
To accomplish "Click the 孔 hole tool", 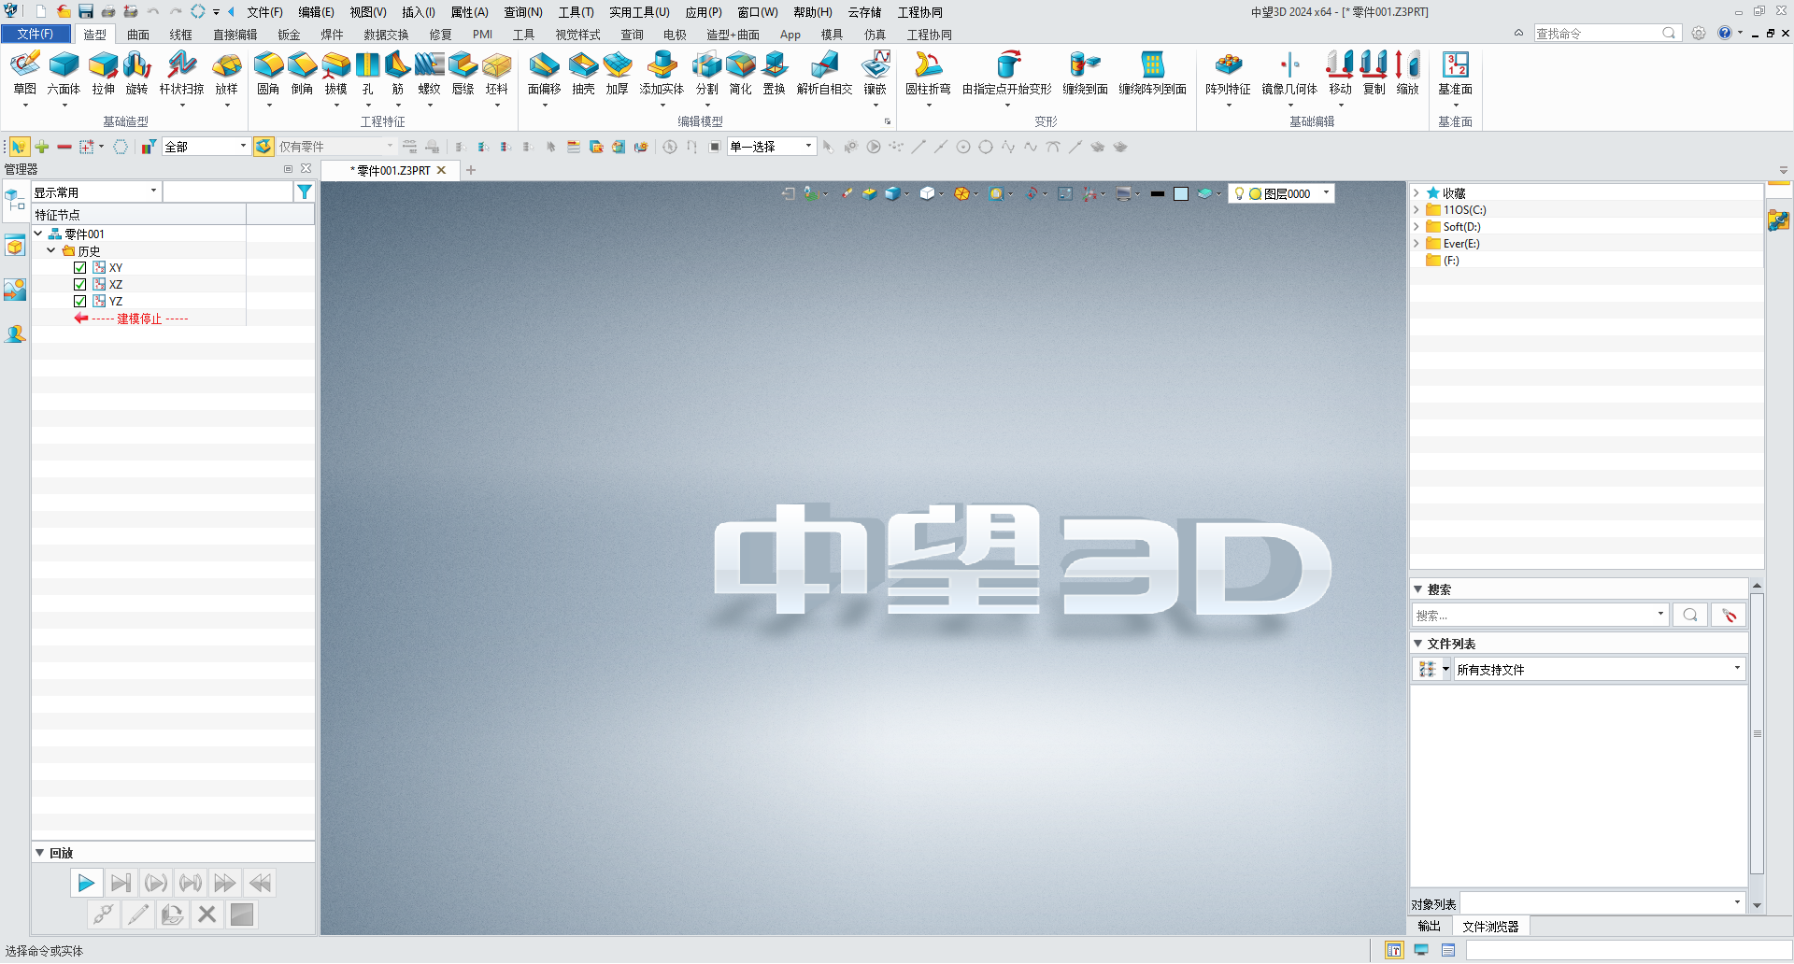I will click(367, 73).
